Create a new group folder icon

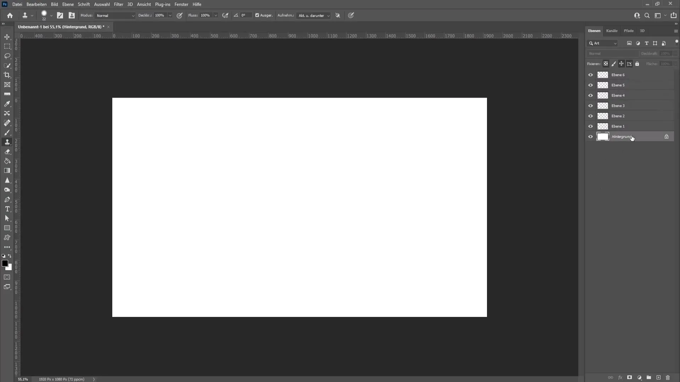coord(649,378)
